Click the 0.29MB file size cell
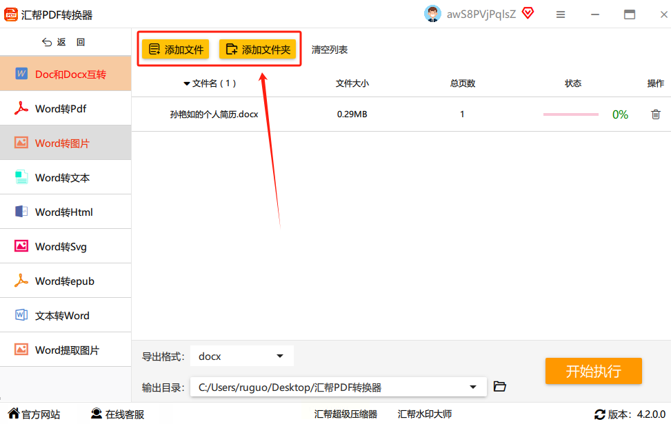Viewport: 671px width, 424px height. (352, 114)
